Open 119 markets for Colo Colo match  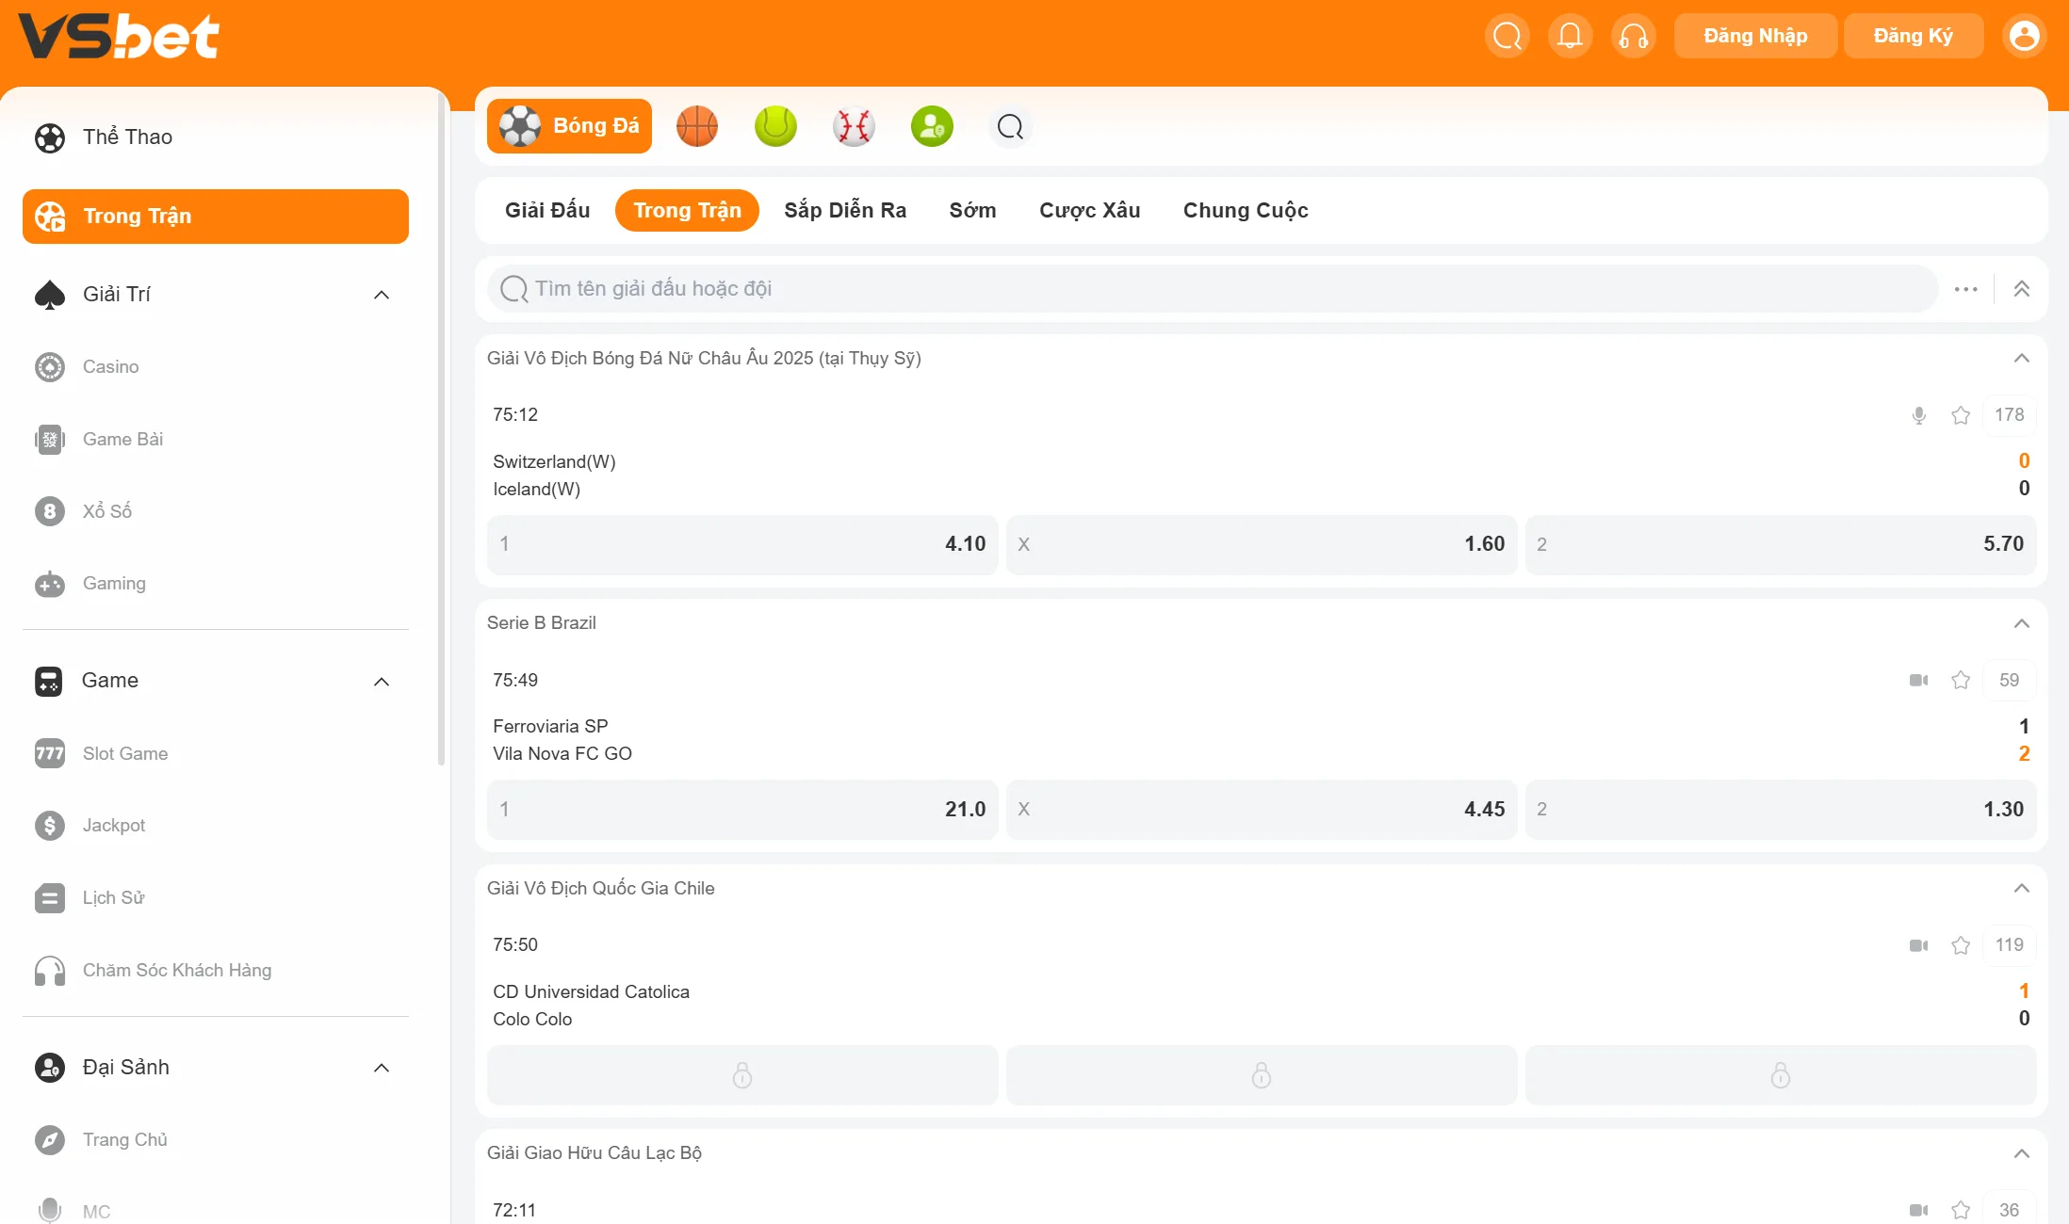click(2009, 945)
